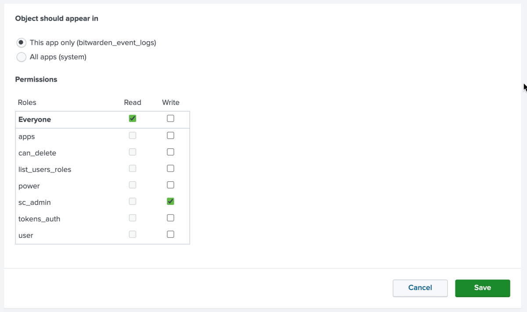
Task: Click the greyed Read checkbox for power
Action: click(133, 185)
